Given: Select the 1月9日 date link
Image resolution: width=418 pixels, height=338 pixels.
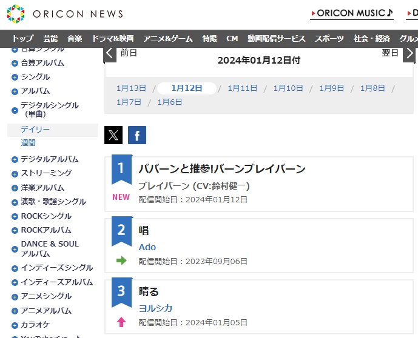Looking at the screenshot, I should click(332, 88).
